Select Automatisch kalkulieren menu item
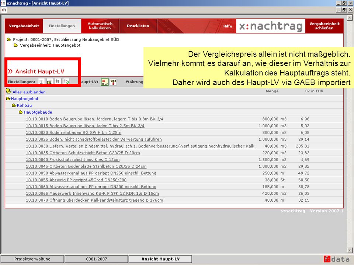 coord(100,26)
